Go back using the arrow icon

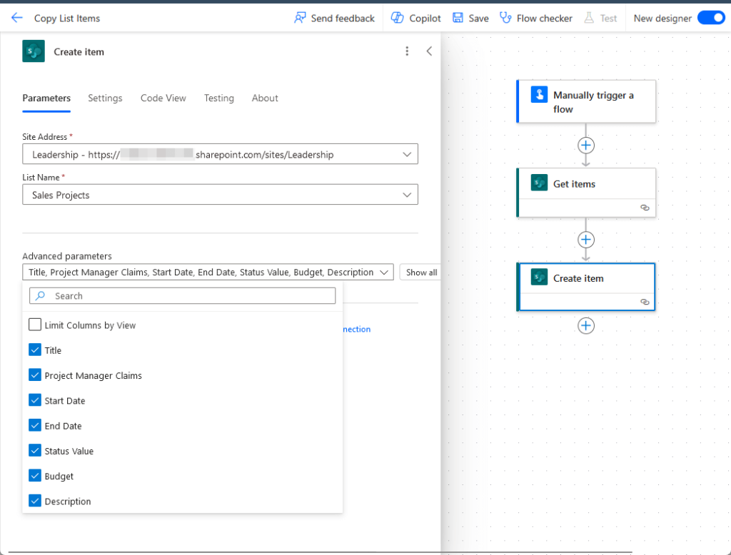pyautogui.click(x=17, y=18)
